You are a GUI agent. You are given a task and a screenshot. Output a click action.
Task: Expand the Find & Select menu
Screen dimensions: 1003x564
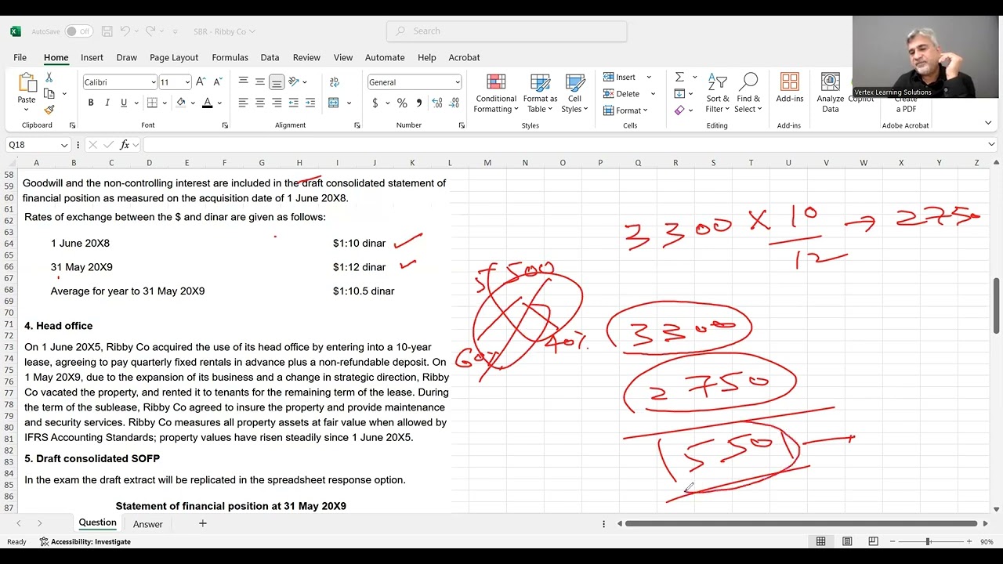point(748,93)
